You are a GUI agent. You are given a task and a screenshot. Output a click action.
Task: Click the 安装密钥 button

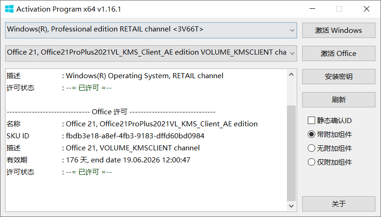coord(338,77)
